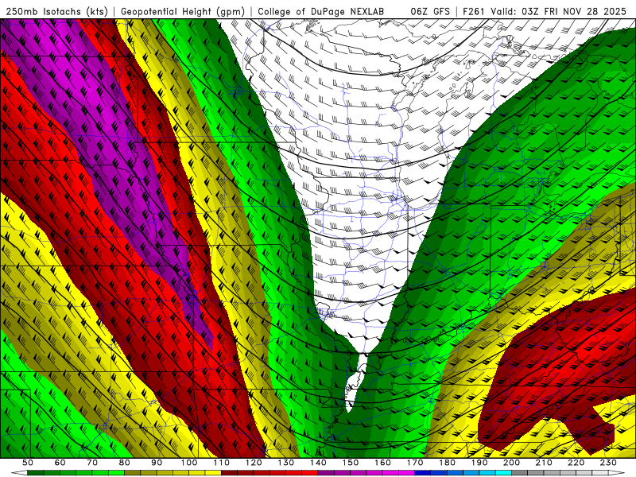Click 'Valid: 03Z FRI NOV 28 2025' text
This screenshot has height=477, width=636.
click(x=559, y=11)
